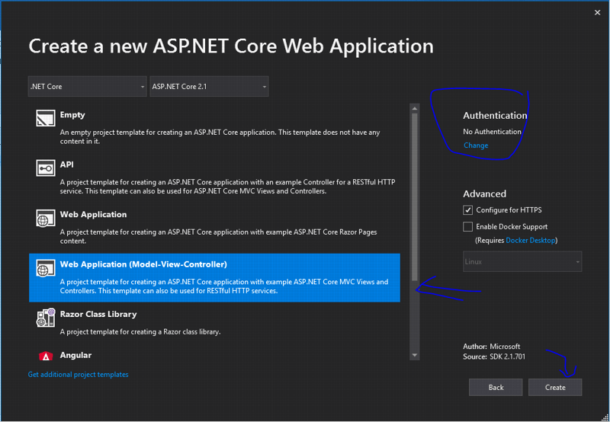Select the Web Application Razor Pages title
610x422 pixels.
pyautogui.click(x=93, y=214)
